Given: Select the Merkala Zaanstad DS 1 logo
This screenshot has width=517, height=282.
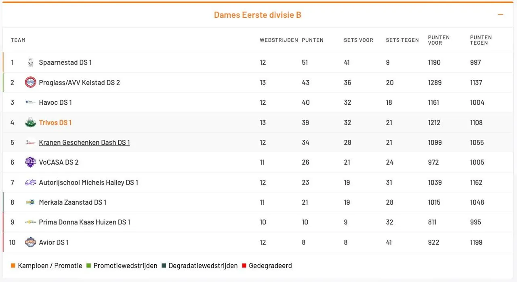Looking at the screenshot, I should [30, 202].
